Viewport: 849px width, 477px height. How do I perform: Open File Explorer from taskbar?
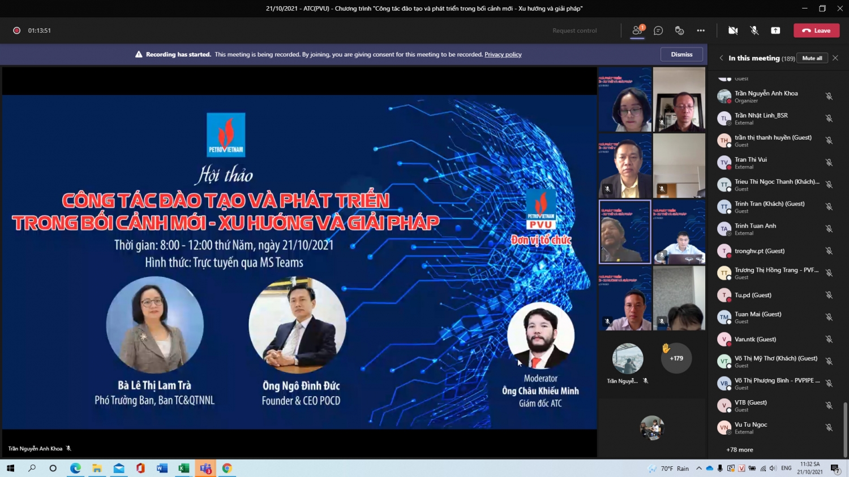97,468
